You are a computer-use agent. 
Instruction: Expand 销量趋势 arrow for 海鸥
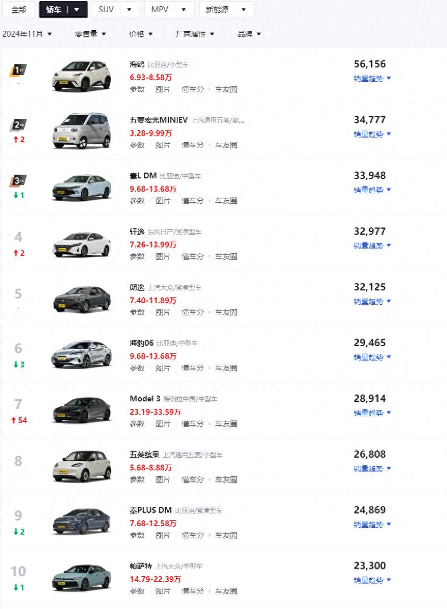pyautogui.click(x=389, y=79)
